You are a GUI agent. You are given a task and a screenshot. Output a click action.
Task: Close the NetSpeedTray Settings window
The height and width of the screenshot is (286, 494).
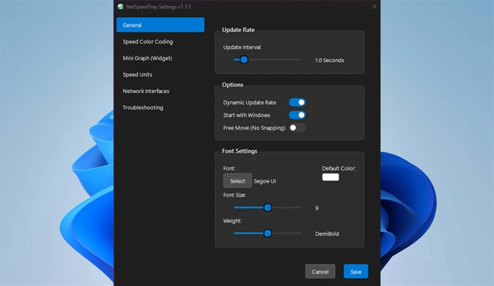[374, 6]
